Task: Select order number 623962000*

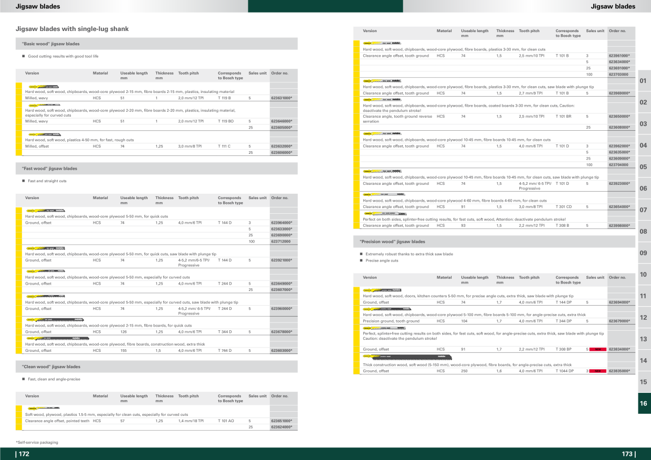Action: click(619, 146)
